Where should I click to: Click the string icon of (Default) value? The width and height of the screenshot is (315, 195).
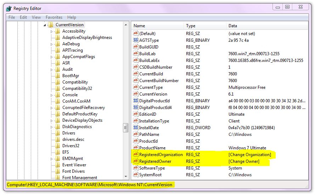click(x=136, y=33)
